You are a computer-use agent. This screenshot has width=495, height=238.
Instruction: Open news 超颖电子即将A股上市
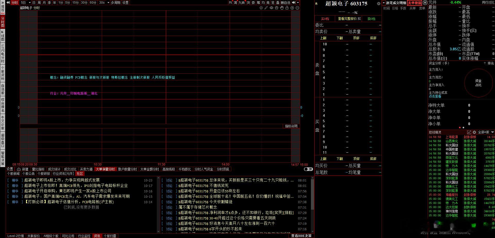pyautogui.click(x=62, y=180)
